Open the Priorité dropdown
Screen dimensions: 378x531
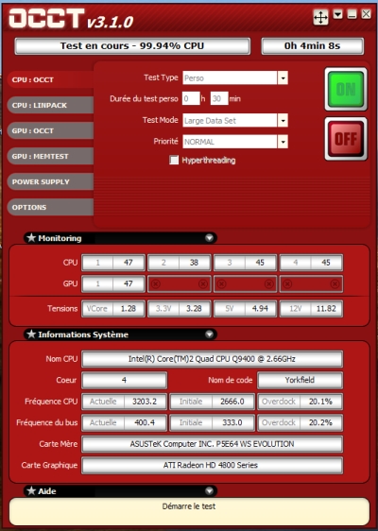coord(283,142)
